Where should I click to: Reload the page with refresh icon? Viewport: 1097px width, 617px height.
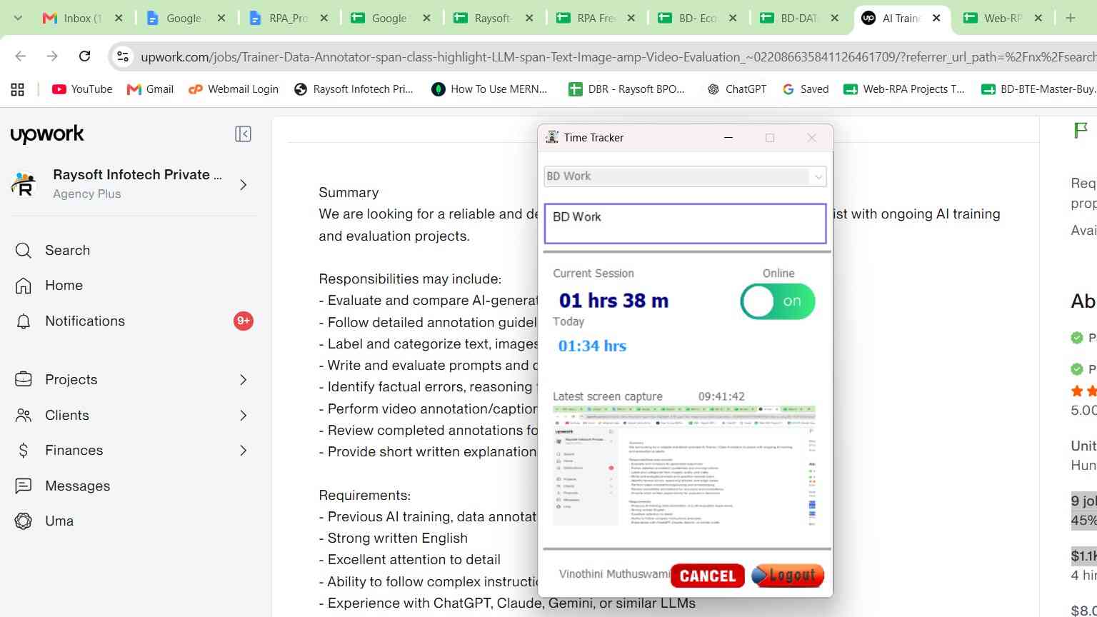84,56
